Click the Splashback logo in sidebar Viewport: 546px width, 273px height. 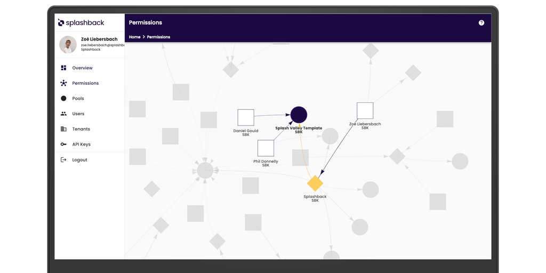(81, 22)
